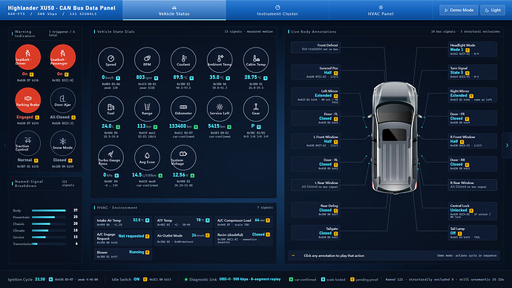Image resolution: width=512 pixels, height=288 pixels.
Task: Click the Cabin Temp dial
Action: pos(256,60)
